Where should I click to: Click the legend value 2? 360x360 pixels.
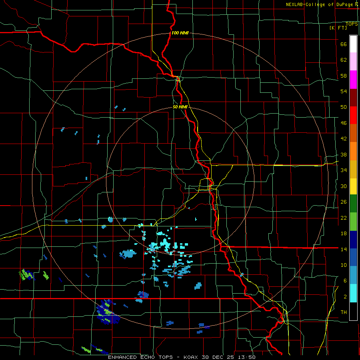(345, 297)
